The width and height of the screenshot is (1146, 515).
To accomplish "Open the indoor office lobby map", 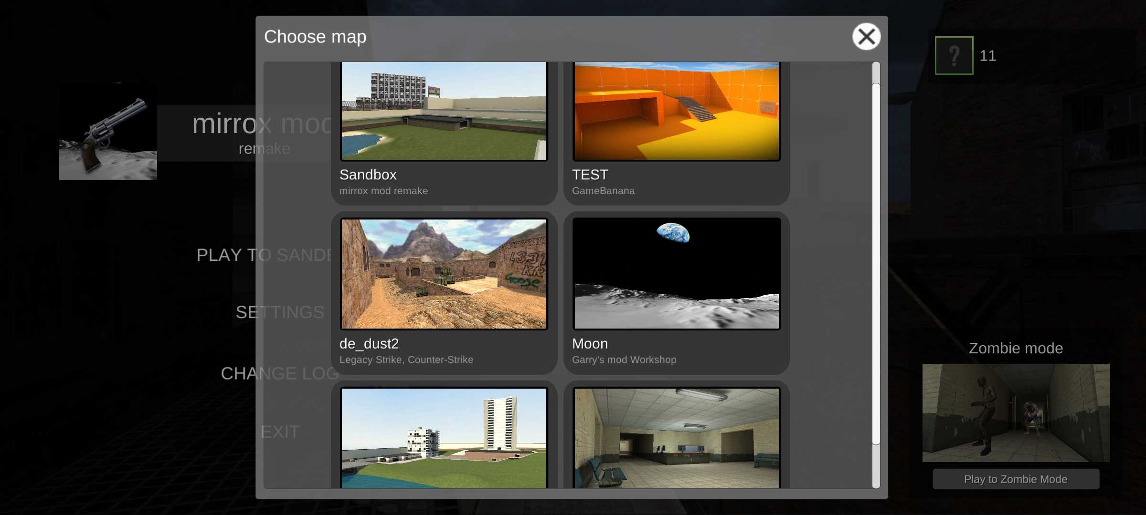I will 676,438.
